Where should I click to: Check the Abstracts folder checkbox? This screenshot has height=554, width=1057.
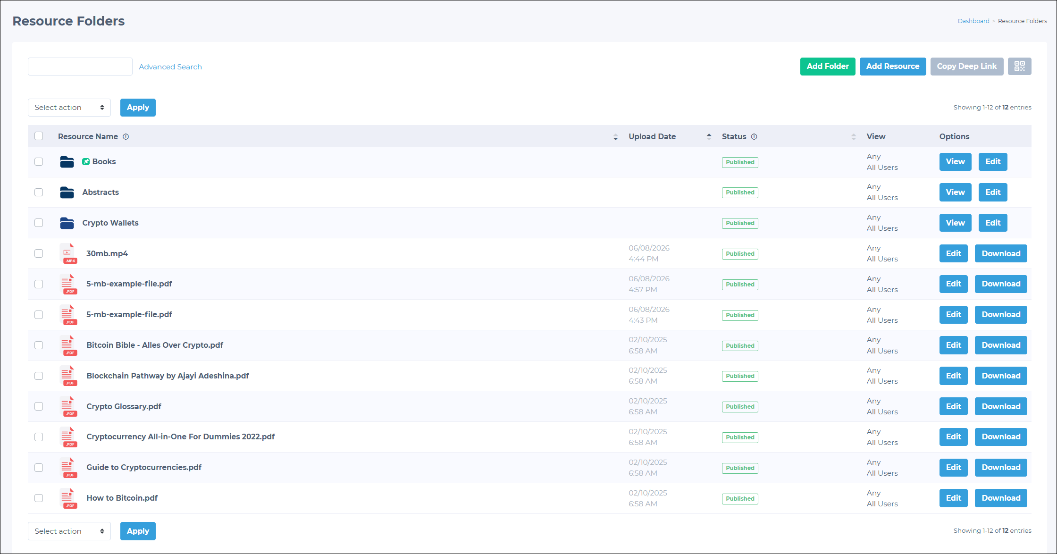[x=39, y=193]
